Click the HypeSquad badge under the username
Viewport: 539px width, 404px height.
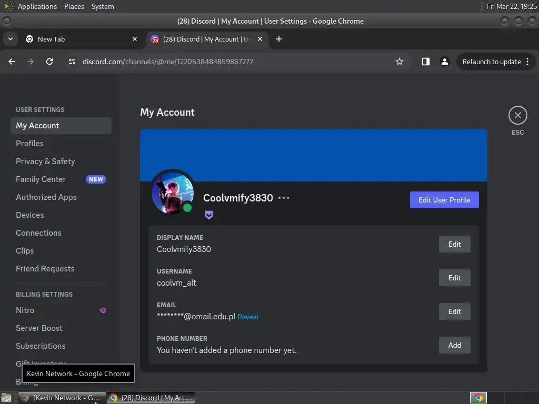click(209, 215)
